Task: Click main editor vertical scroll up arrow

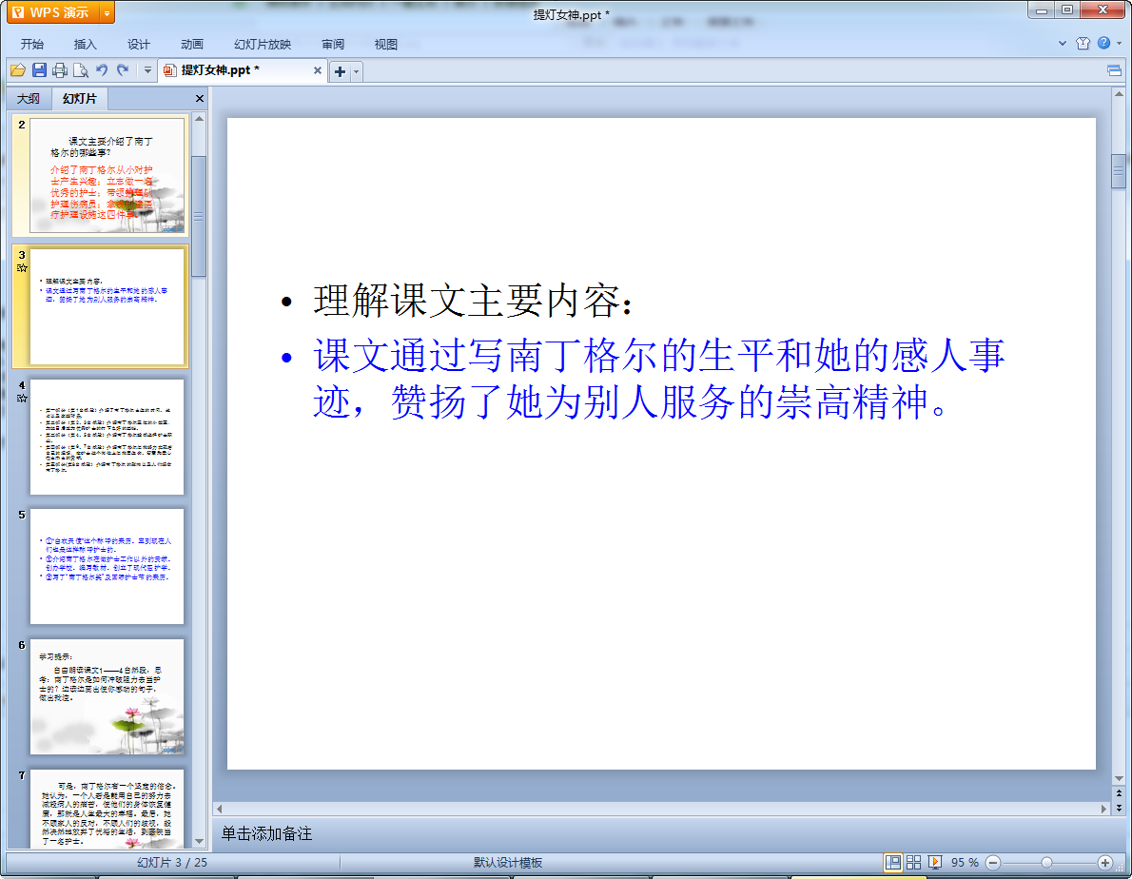Action: [x=1119, y=94]
